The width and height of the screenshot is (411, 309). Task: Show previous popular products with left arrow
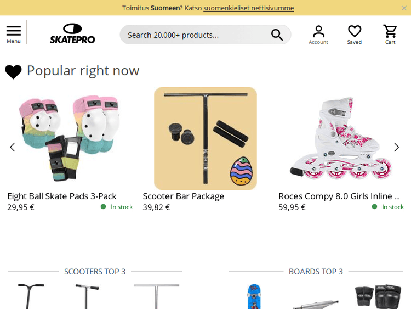tap(12, 147)
